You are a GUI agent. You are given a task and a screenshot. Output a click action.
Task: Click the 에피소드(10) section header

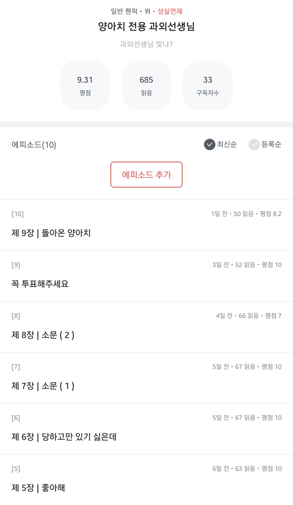34,145
